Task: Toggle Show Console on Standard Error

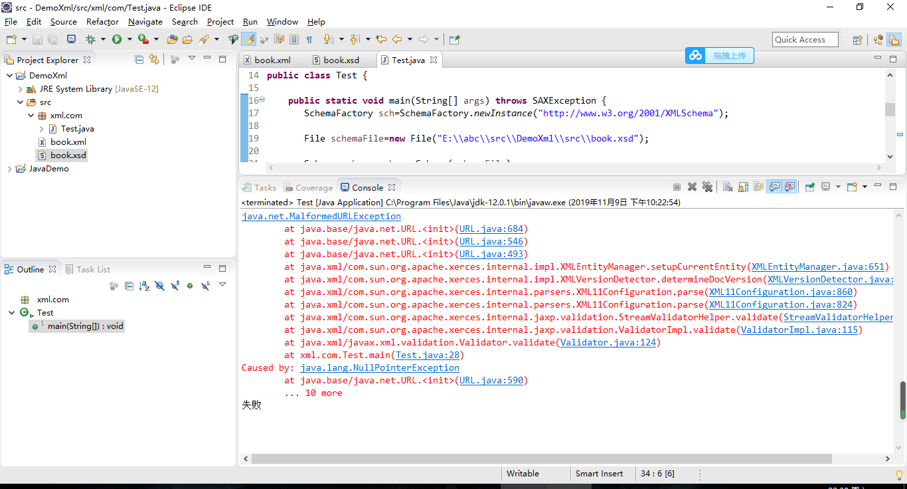Action: coord(789,187)
